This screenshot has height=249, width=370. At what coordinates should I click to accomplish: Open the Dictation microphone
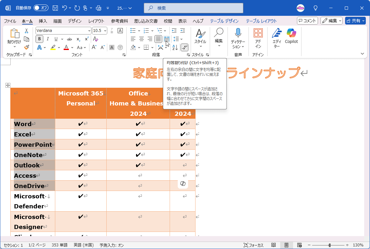point(238,33)
